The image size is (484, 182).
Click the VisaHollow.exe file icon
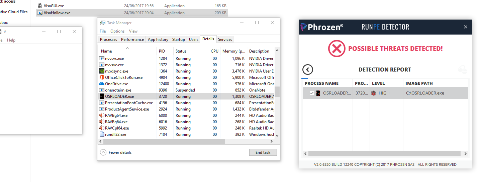pos(40,13)
